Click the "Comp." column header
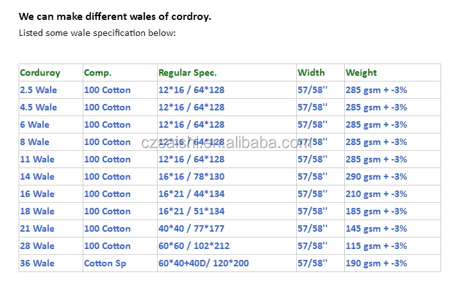Image resolution: width=452 pixels, height=283 pixels. [97, 73]
